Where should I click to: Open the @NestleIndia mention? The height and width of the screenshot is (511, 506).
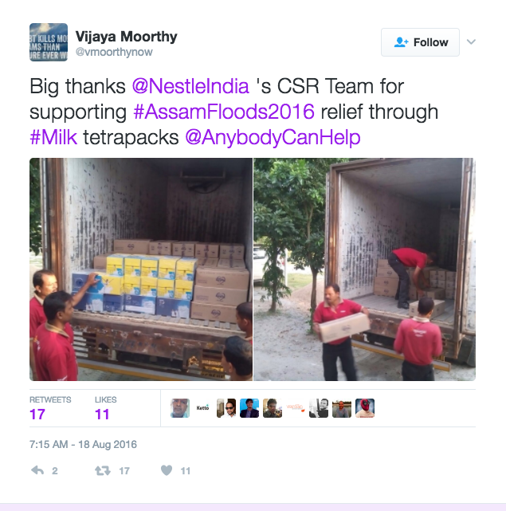pyautogui.click(x=190, y=86)
